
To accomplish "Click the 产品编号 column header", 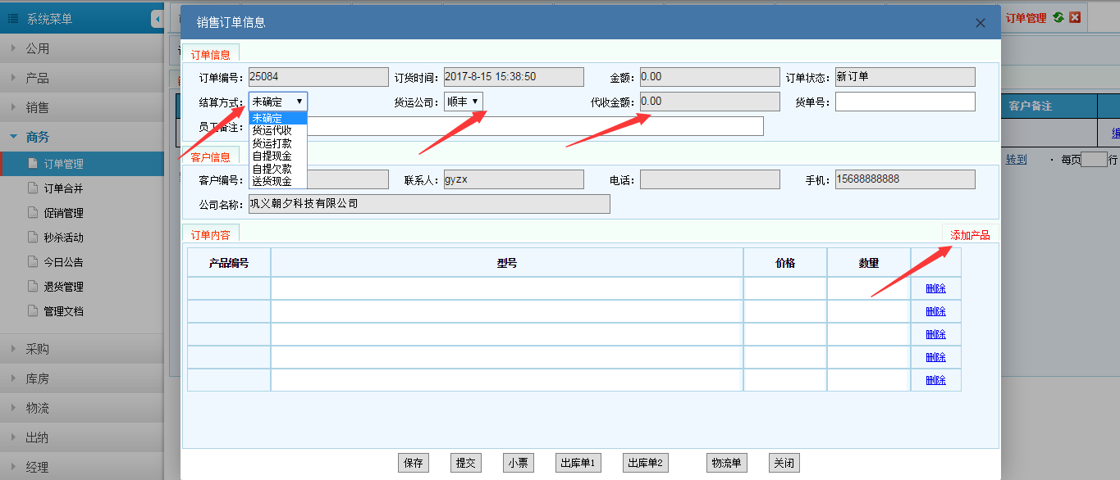I will click(x=229, y=263).
